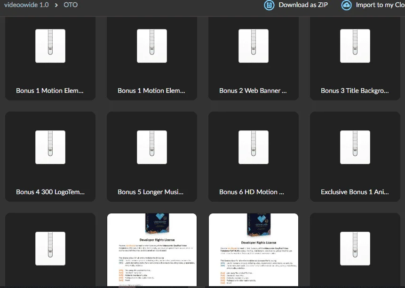
Task: Open zip icon of Bonus 5 Longer Musi...
Action: (152, 147)
